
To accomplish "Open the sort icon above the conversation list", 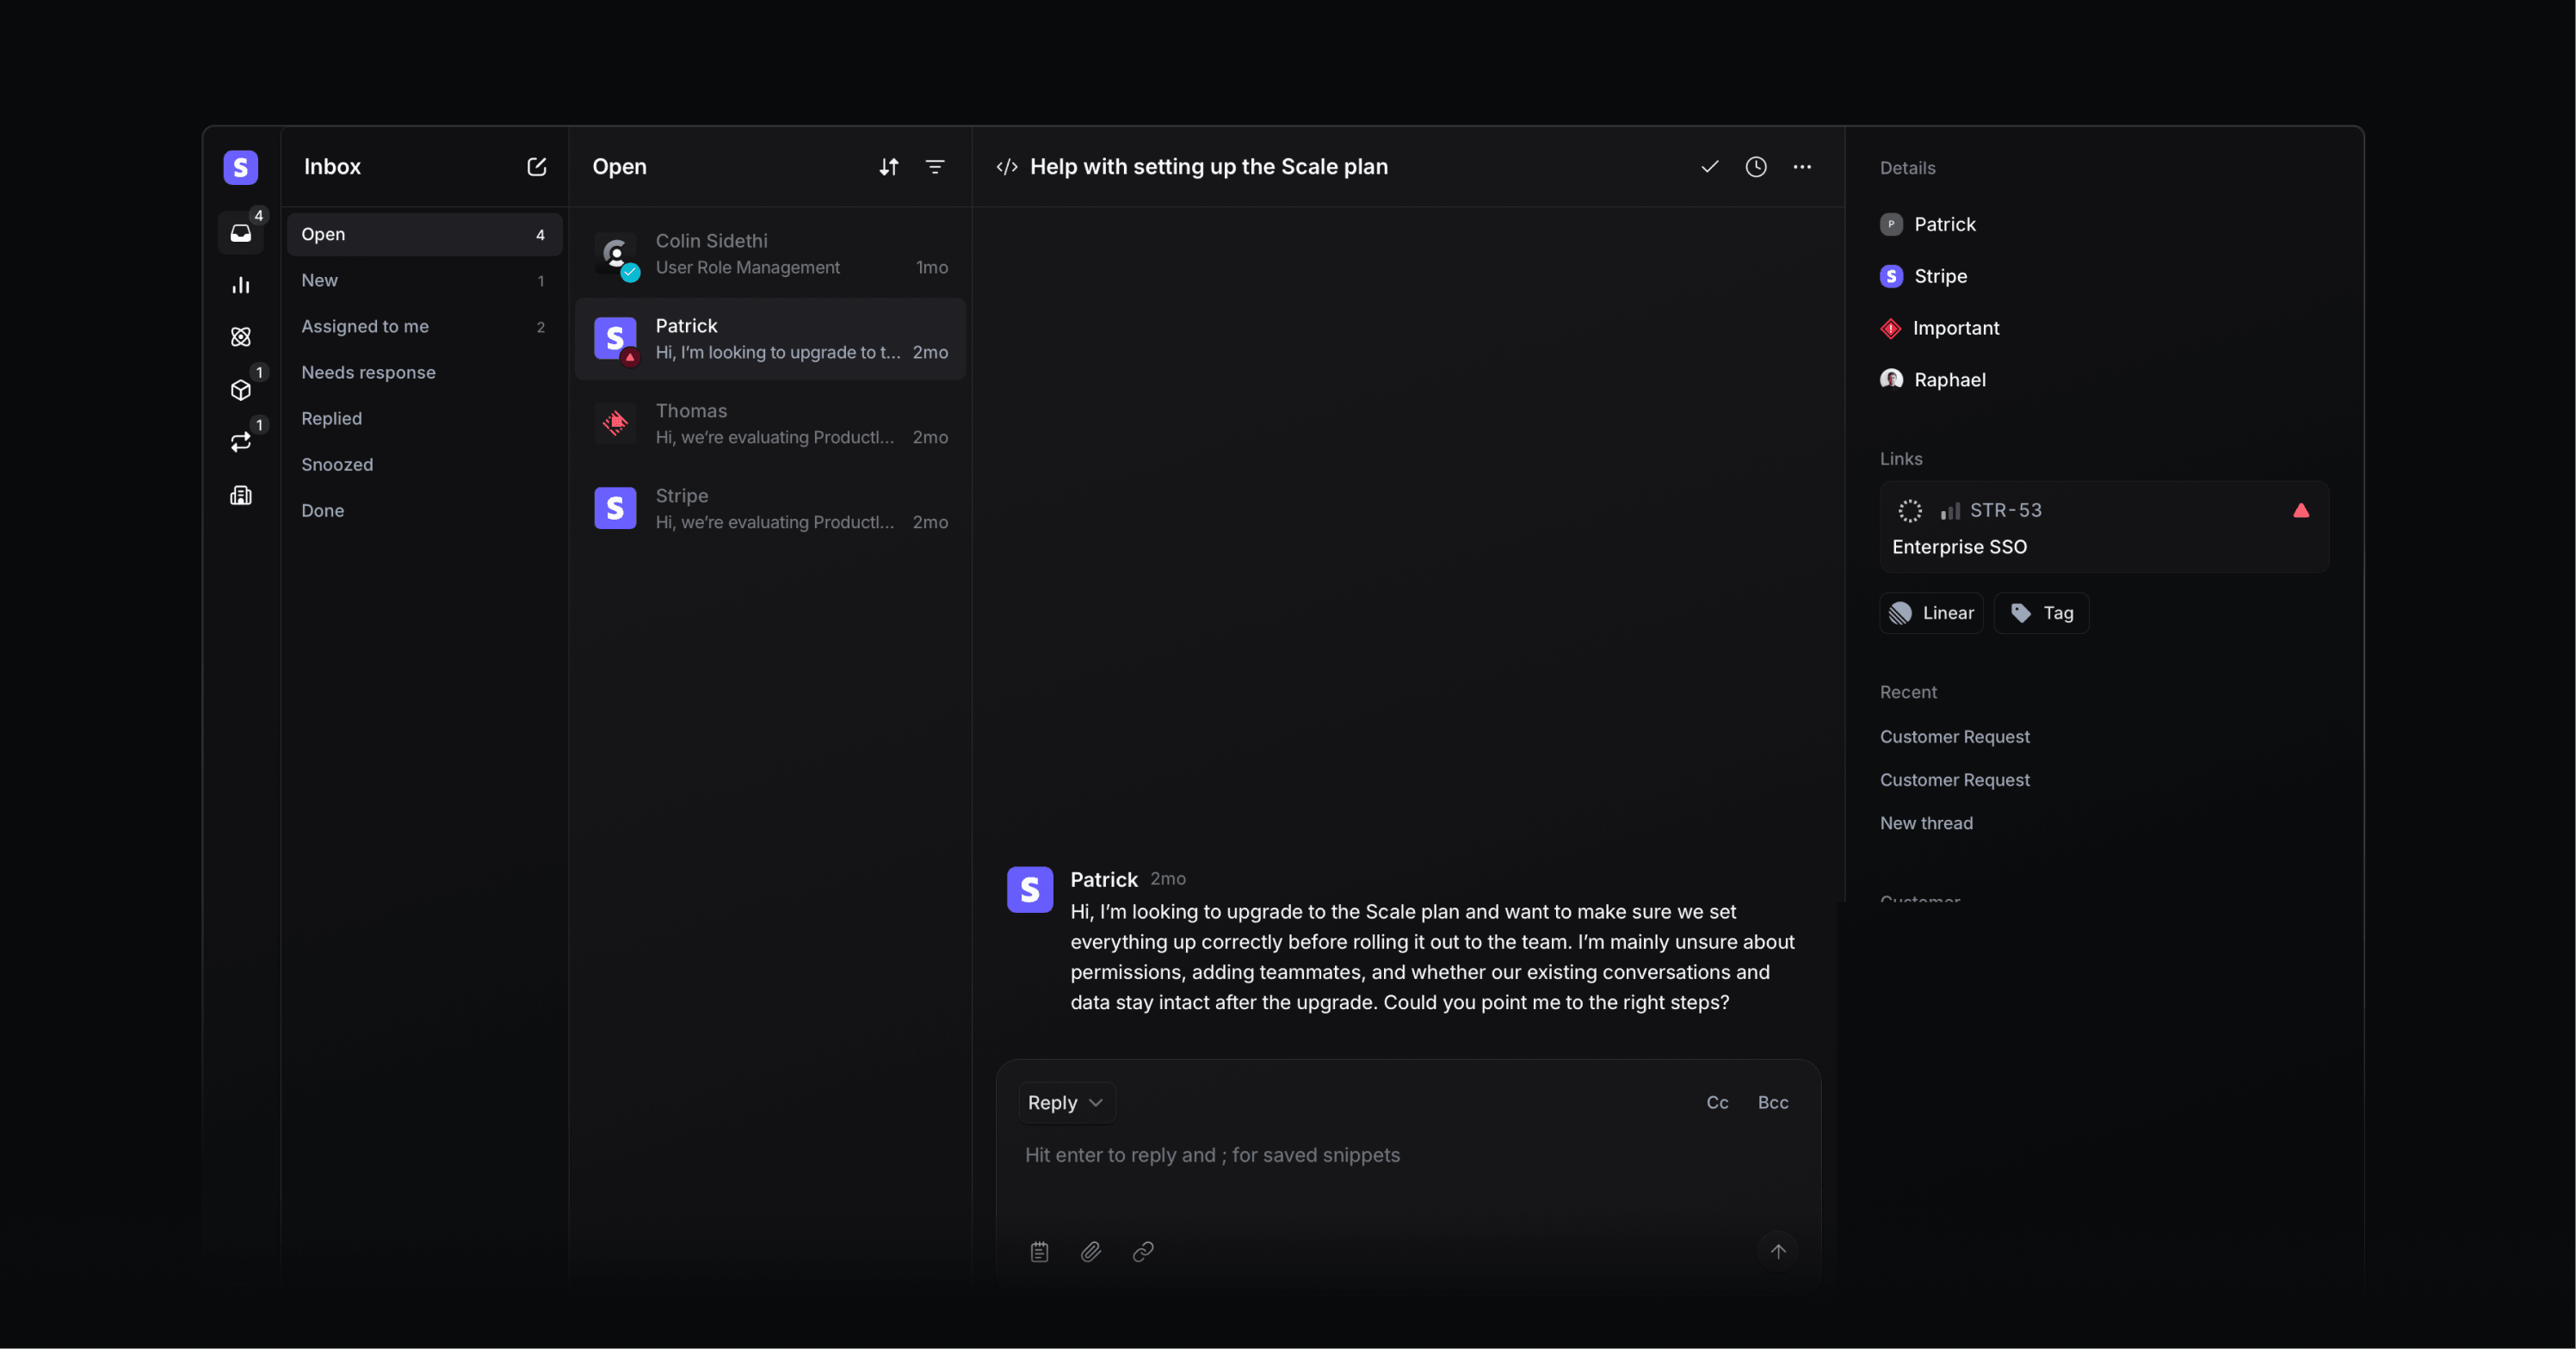I will click(x=887, y=167).
